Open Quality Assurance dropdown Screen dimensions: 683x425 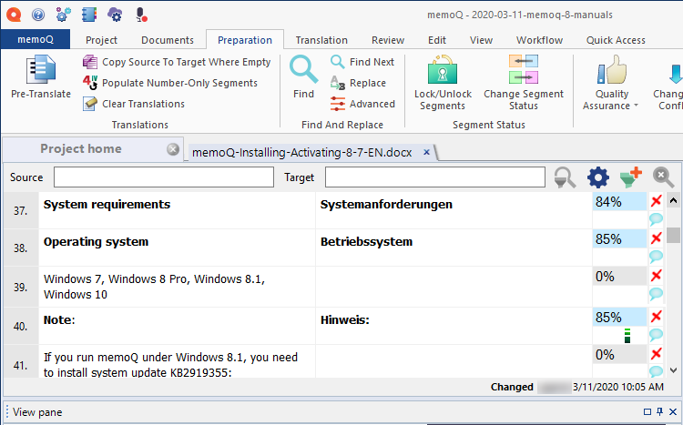coord(611,83)
